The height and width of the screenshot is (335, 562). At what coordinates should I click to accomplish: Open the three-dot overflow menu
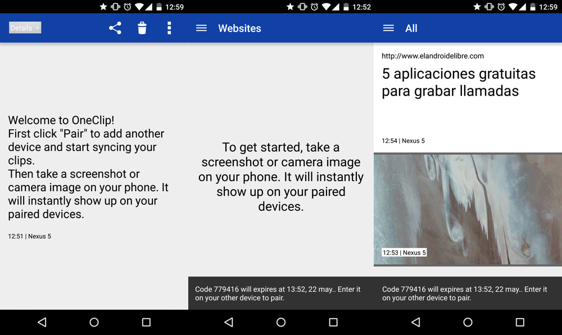click(x=169, y=28)
